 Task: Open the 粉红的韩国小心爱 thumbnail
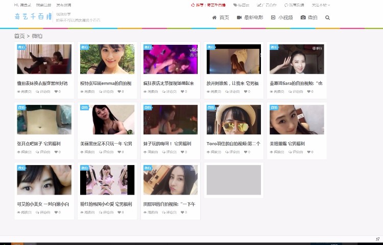click(x=107, y=180)
